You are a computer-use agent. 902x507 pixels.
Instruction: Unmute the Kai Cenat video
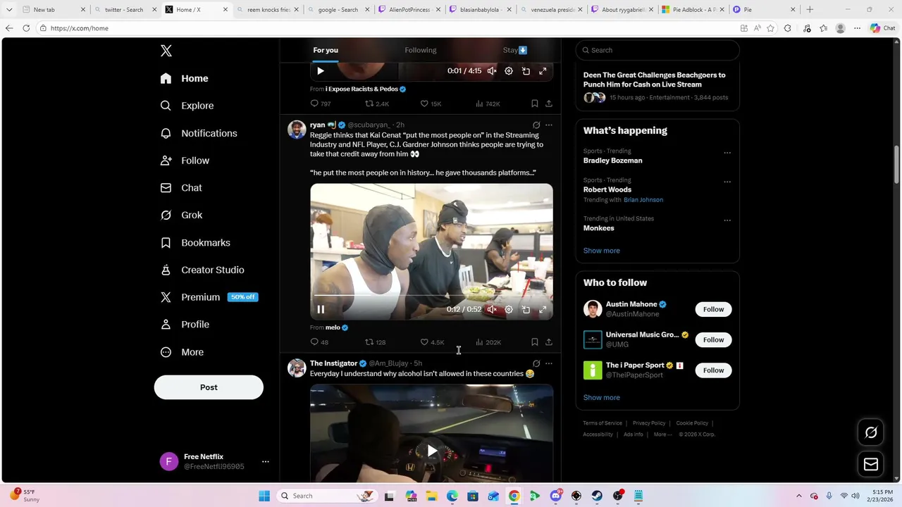coord(492,309)
